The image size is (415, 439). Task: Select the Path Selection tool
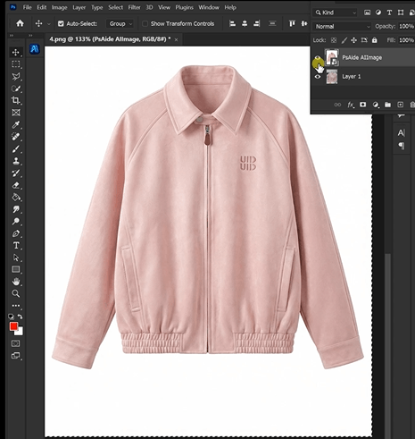tap(16, 257)
